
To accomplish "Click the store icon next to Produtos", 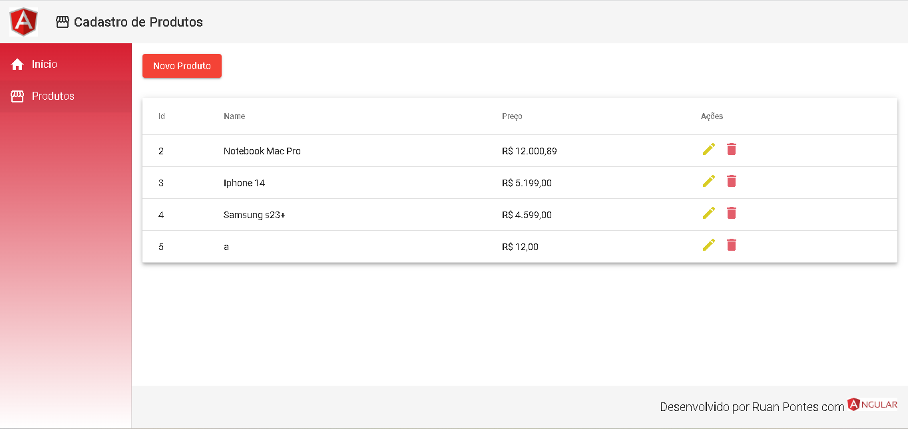I will pyautogui.click(x=17, y=96).
